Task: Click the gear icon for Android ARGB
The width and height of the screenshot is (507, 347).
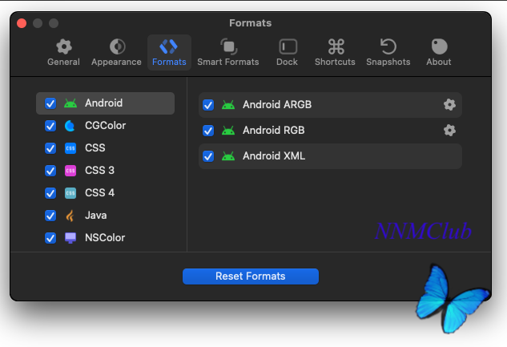Action: [449, 104]
